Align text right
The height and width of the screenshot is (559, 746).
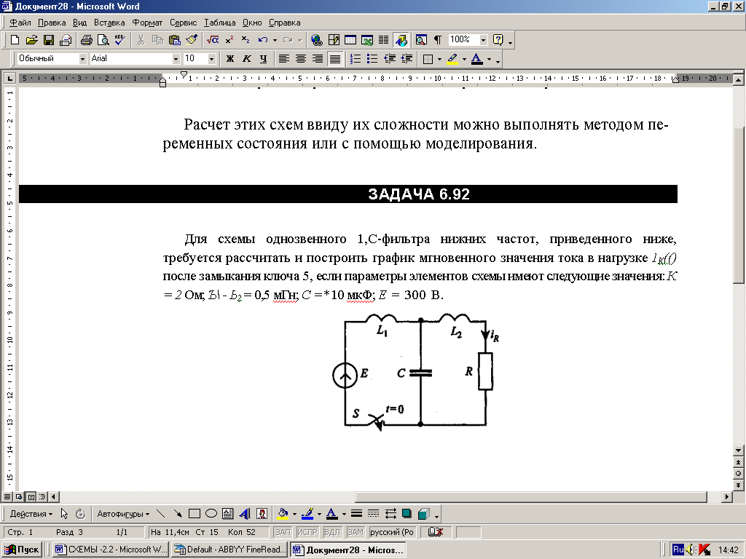point(318,59)
